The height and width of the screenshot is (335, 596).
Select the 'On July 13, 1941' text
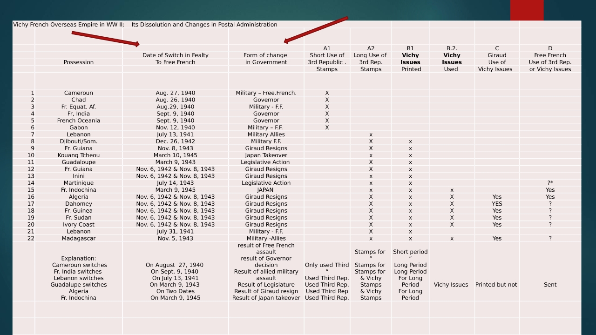[176, 278]
